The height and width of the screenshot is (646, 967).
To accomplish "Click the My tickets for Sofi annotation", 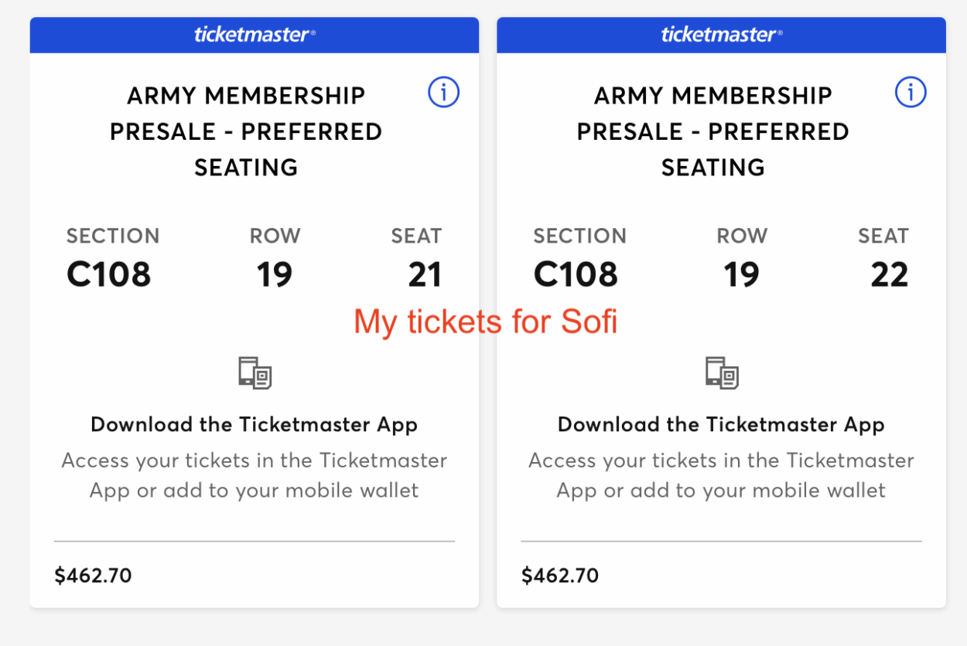I will pyautogui.click(x=483, y=321).
